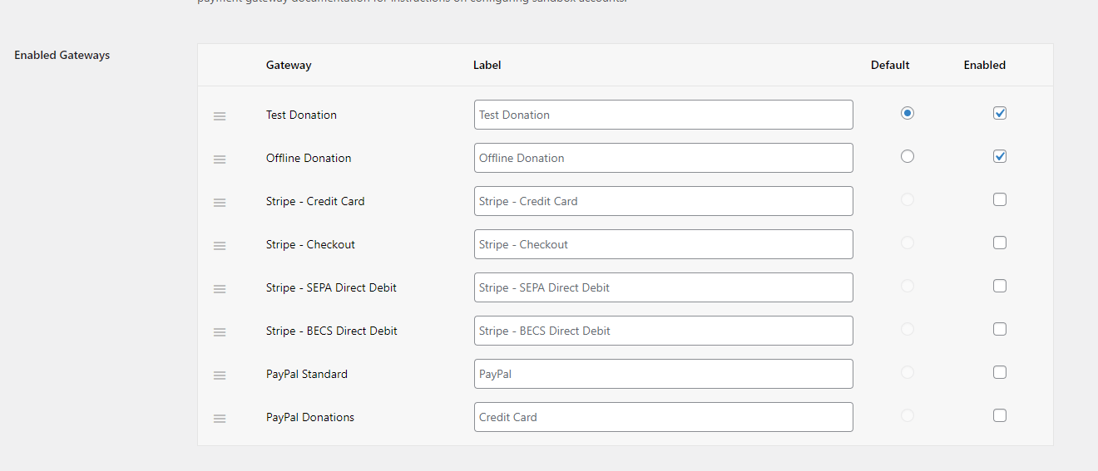The height and width of the screenshot is (471, 1098).
Task: Click the PayPal Standard gateway name
Action: click(307, 374)
